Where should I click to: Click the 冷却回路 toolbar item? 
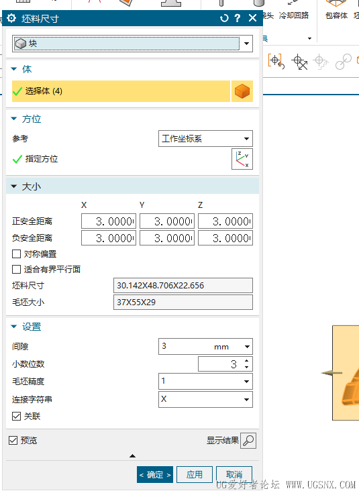[293, 15]
